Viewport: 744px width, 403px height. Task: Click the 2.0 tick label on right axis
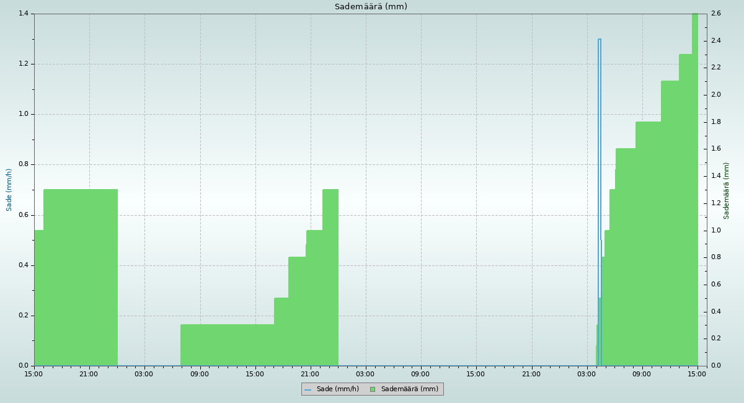(x=715, y=95)
